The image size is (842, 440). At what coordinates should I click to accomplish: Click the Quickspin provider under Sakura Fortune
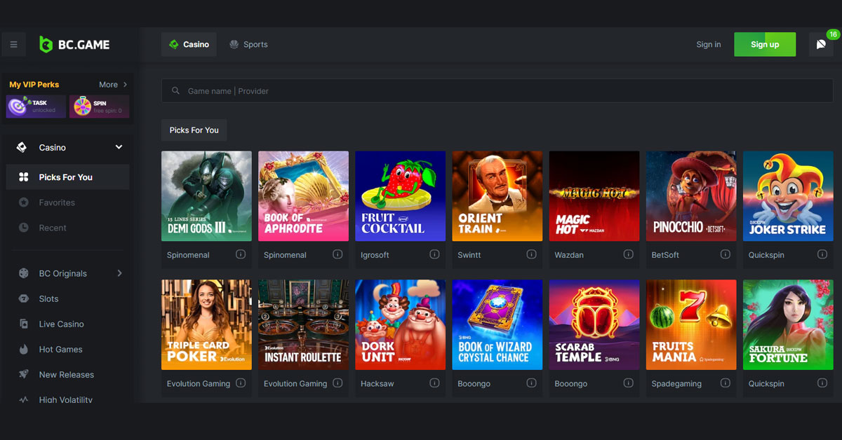[x=766, y=384]
